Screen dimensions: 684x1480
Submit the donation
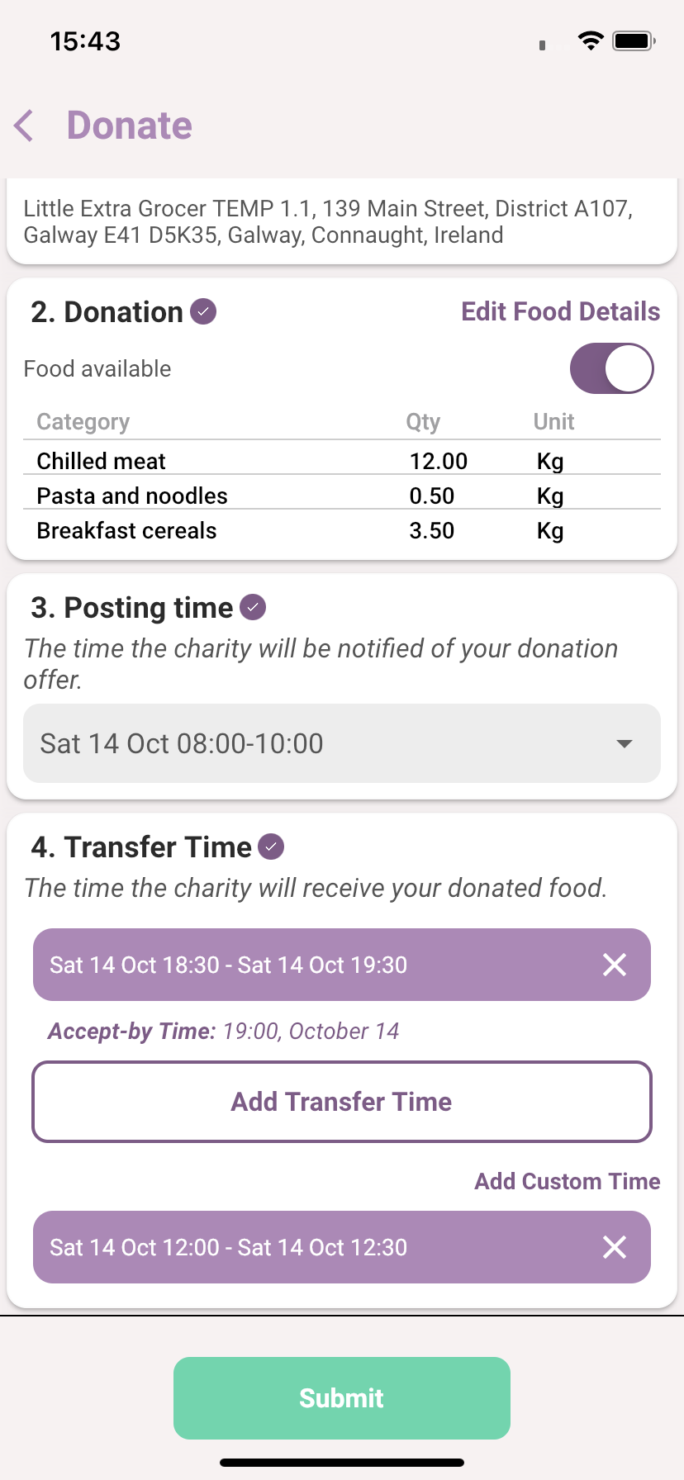[x=342, y=1397]
